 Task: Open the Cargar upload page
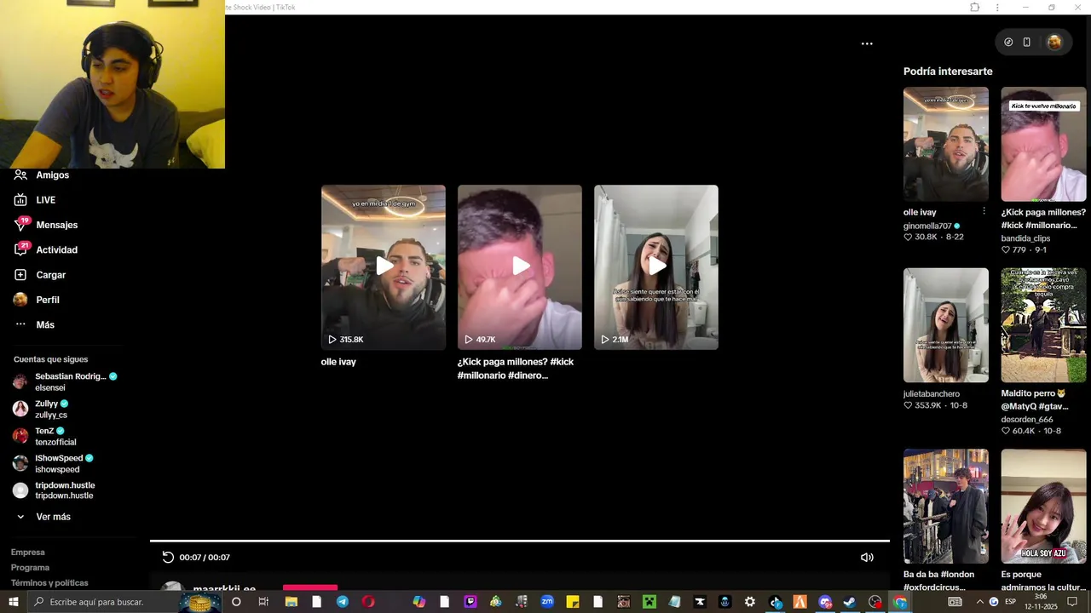50,275
